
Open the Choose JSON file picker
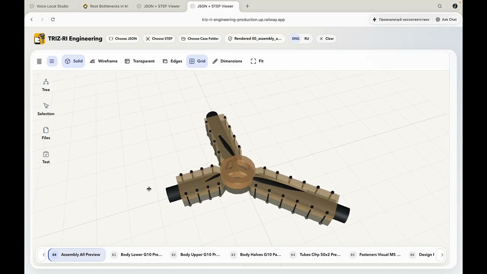(123, 38)
